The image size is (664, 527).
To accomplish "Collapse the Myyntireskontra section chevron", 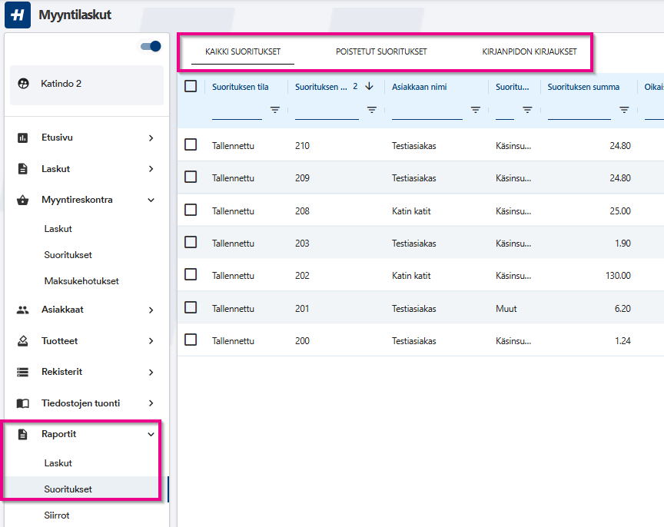I will [x=151, y=201].
